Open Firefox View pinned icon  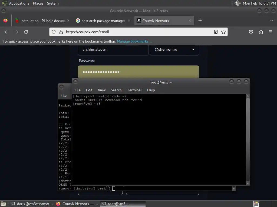point(5,20)
